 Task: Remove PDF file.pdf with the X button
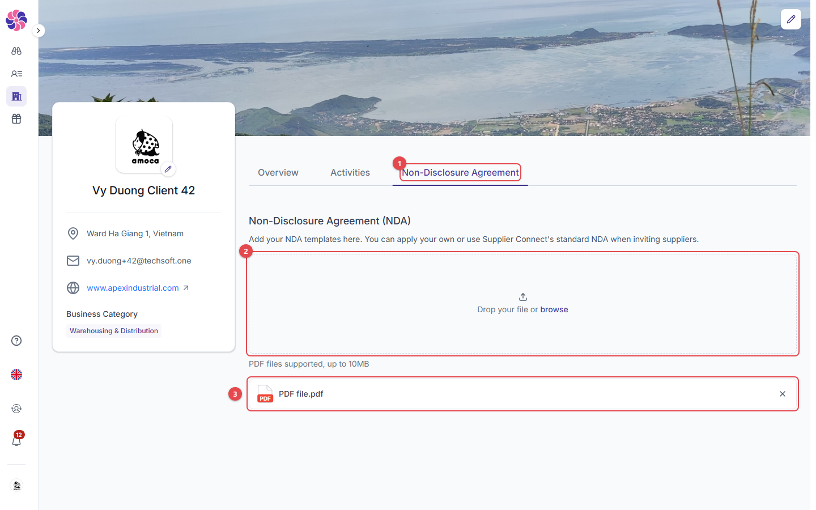[x=783, y=394]
